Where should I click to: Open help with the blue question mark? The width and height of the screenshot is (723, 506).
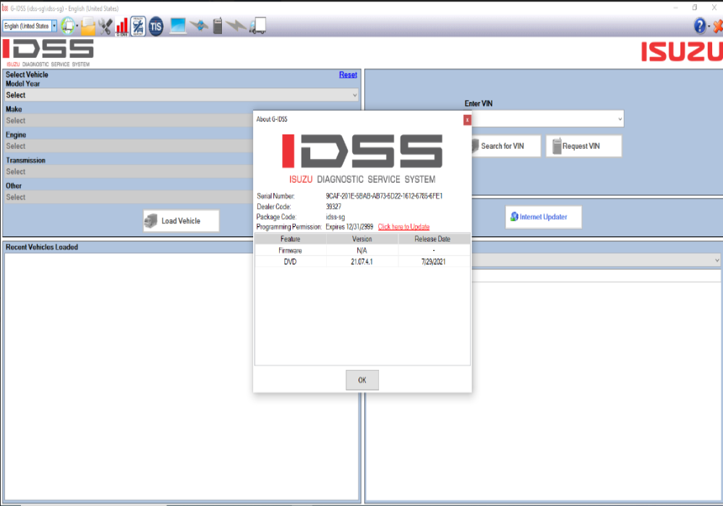click(700, 26)
